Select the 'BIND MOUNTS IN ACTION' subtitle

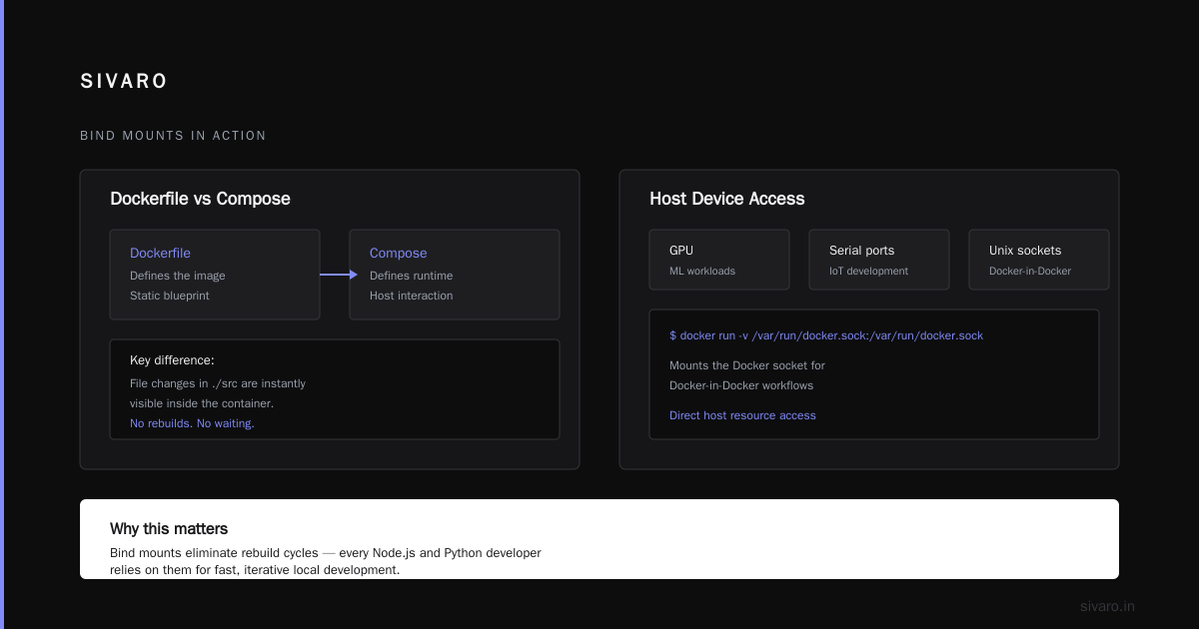[173, 136]
